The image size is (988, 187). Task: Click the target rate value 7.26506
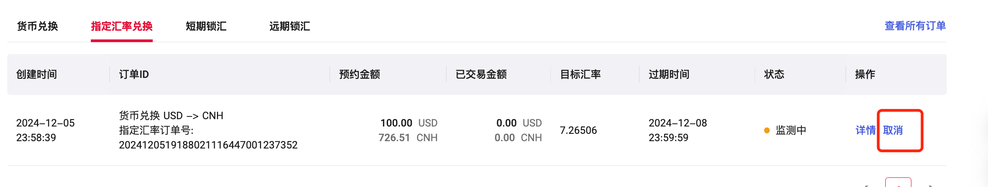click(578, 131)
